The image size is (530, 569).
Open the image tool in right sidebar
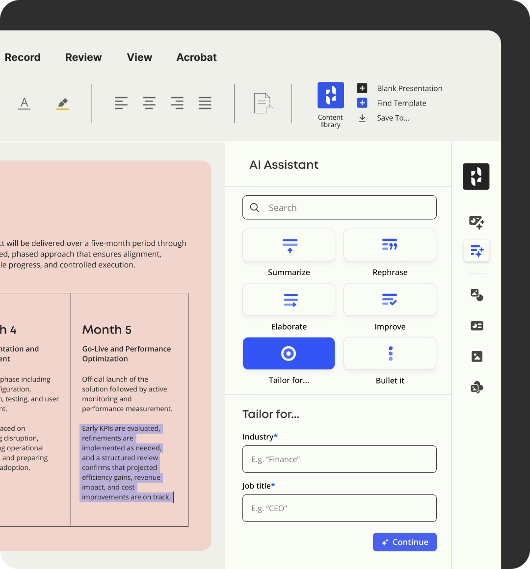click(477, 357)
